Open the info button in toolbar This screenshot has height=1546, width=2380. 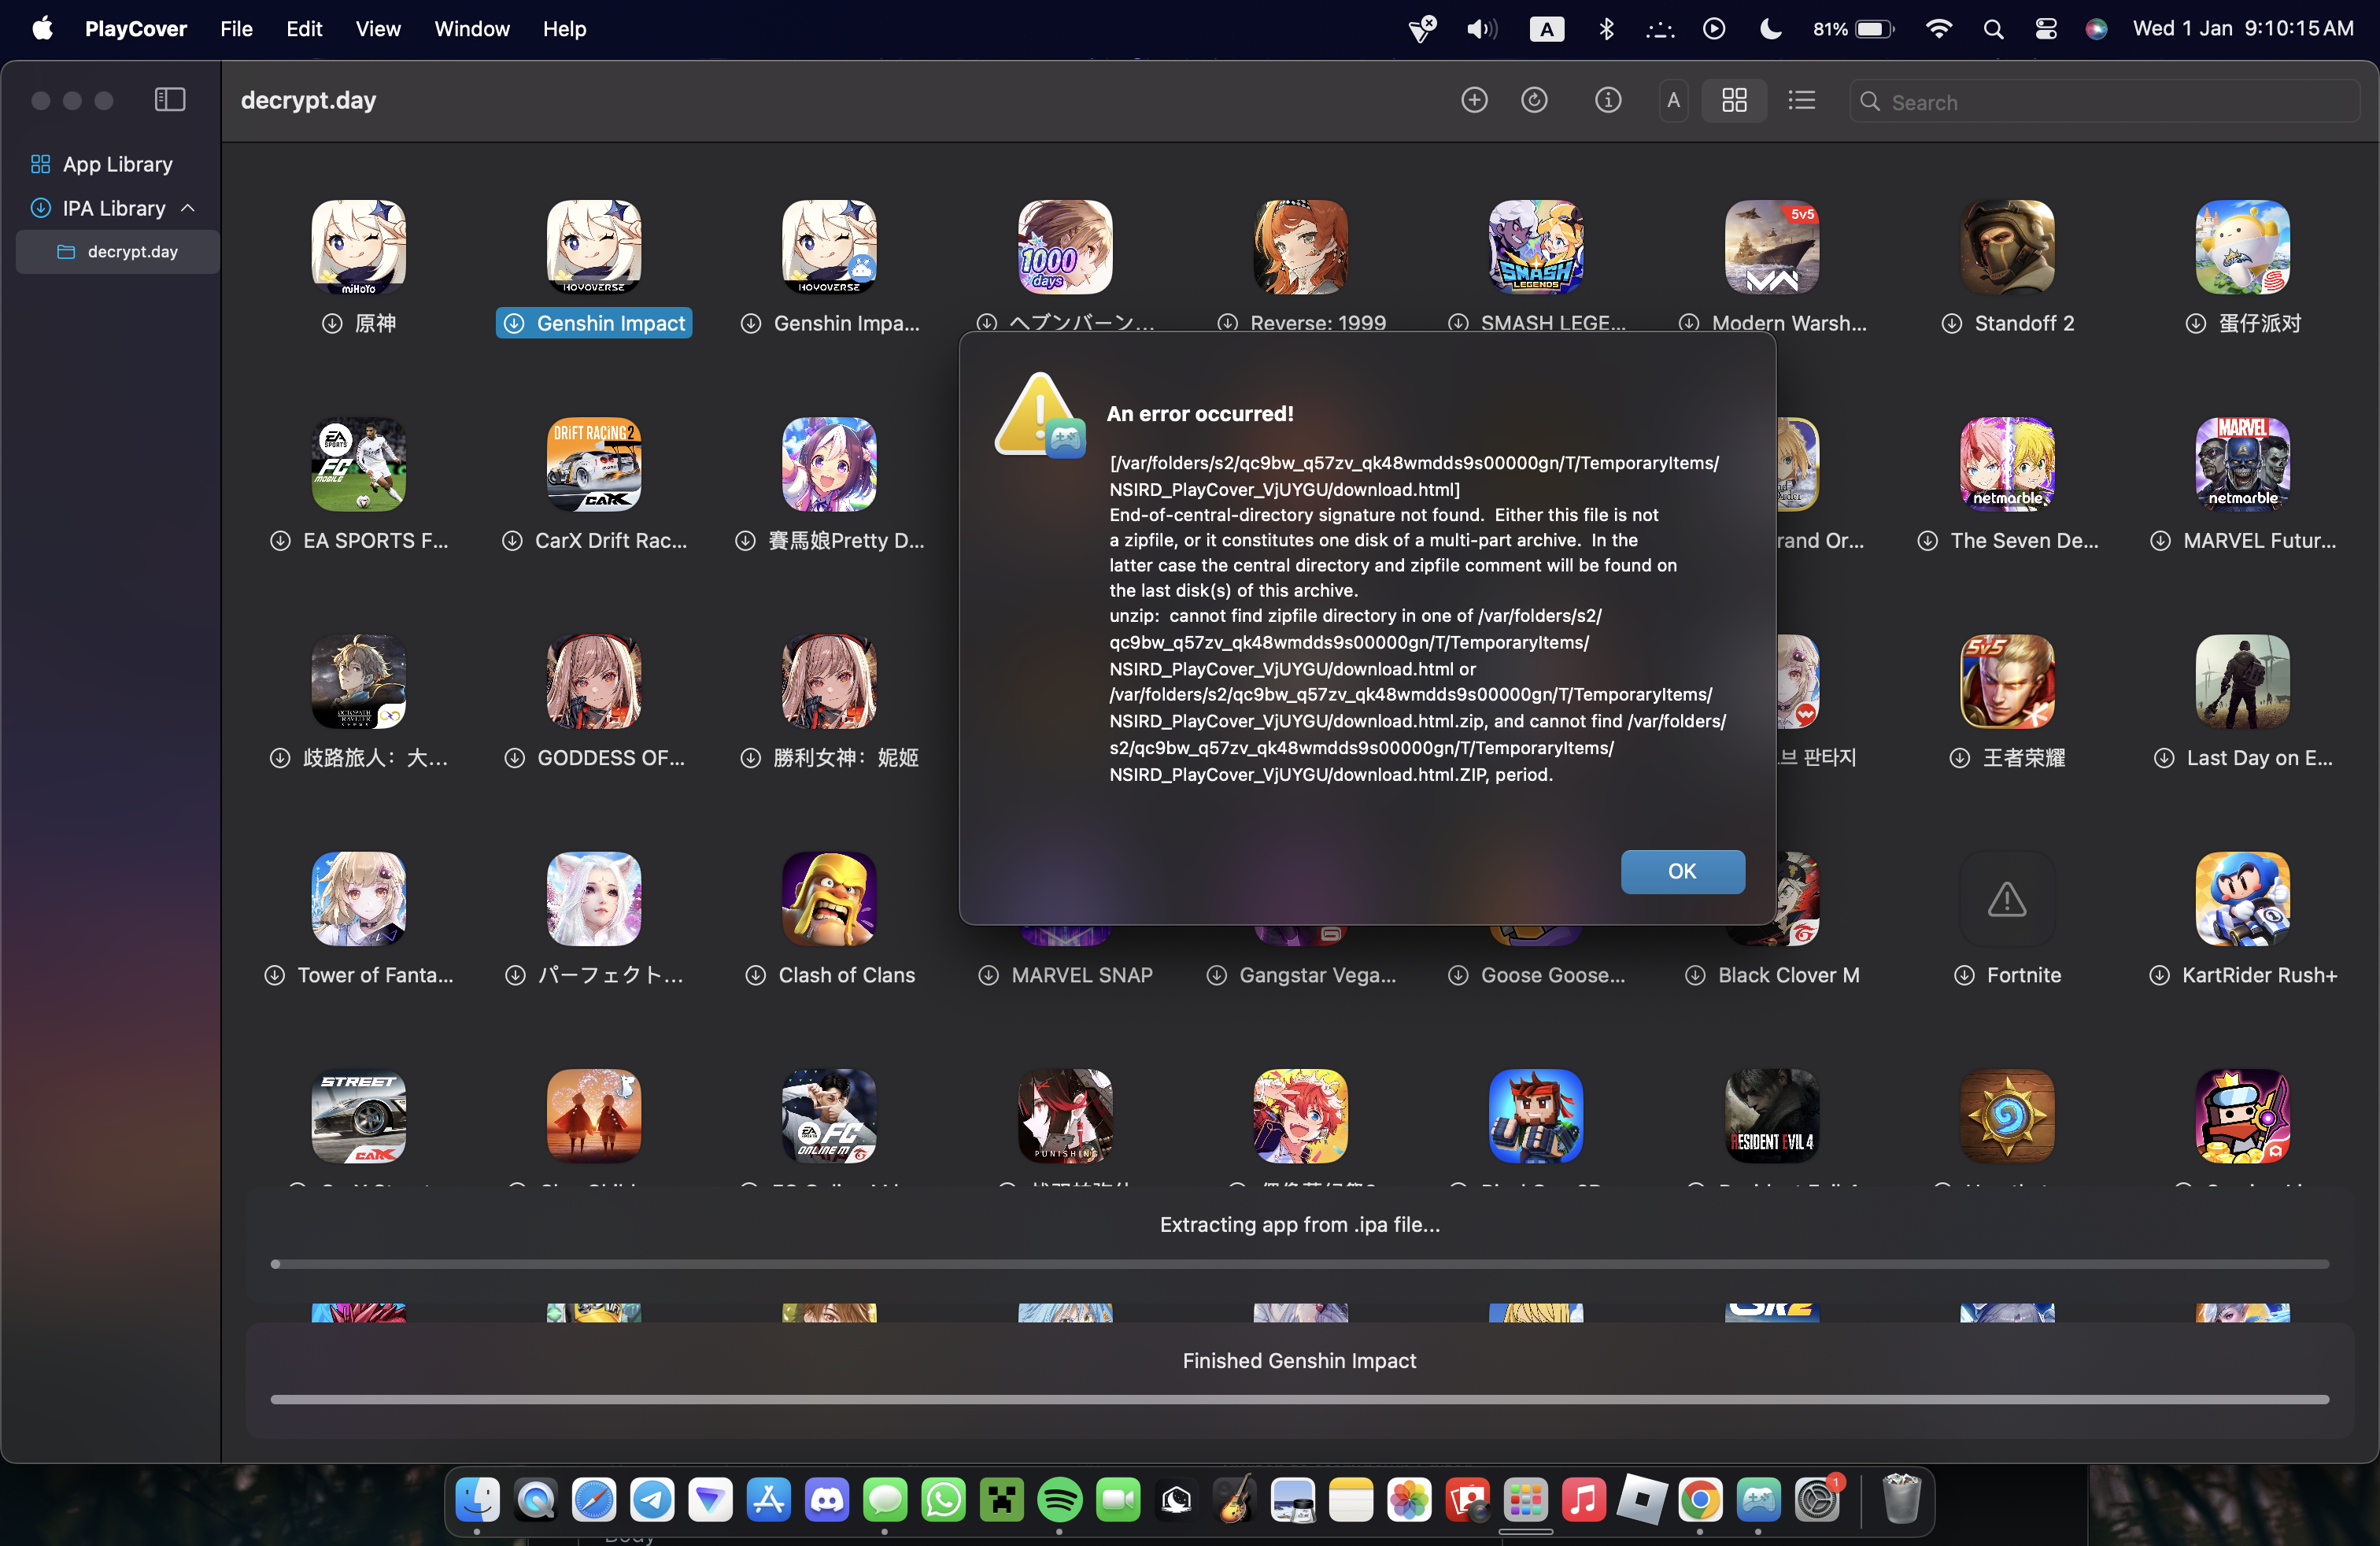[x=1608, y=100]
